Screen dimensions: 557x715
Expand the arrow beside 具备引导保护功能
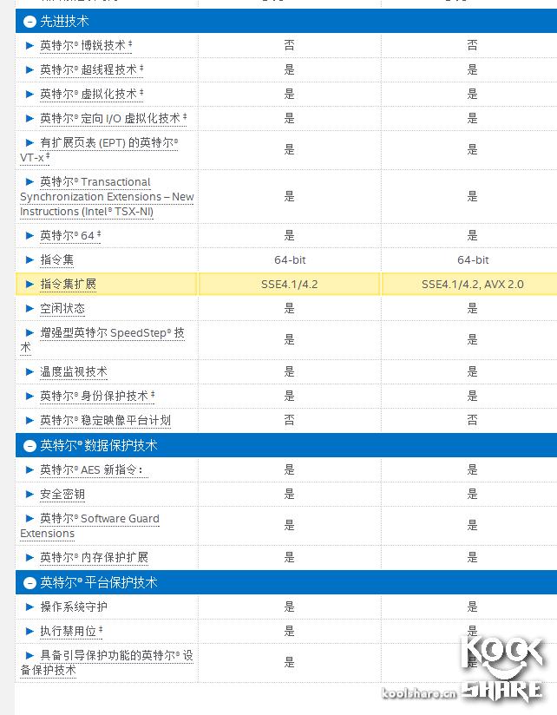[x=29, y=655]
